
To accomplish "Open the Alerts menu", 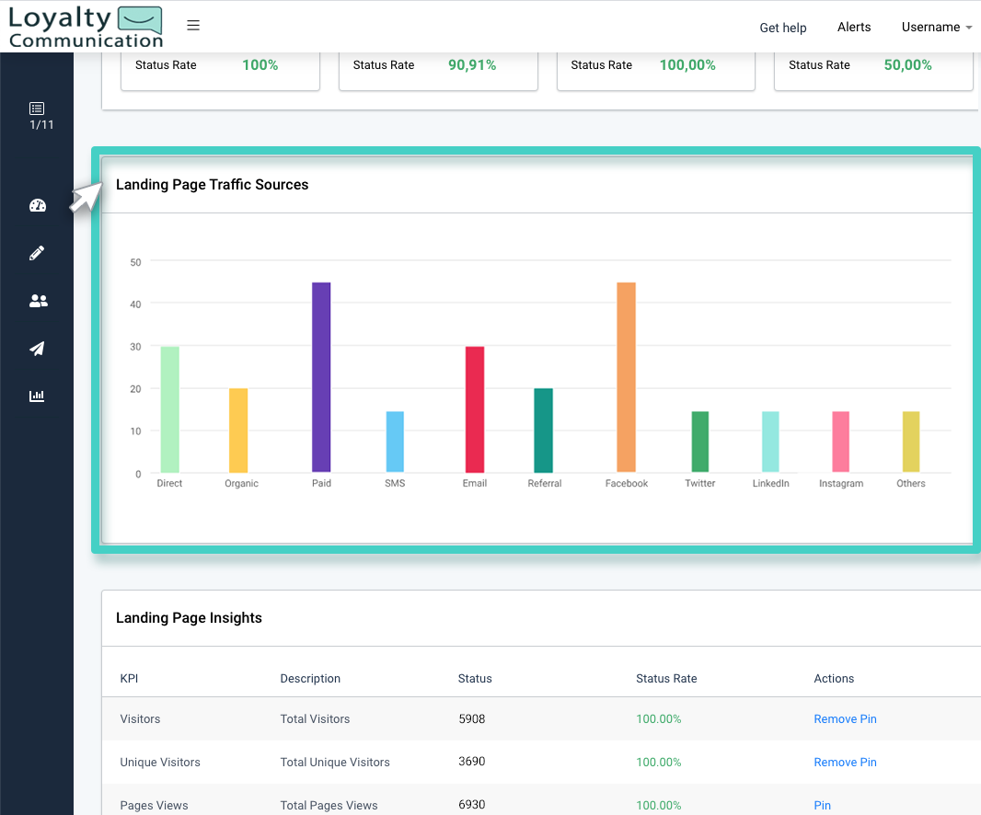I will click(x=854, y=28).
